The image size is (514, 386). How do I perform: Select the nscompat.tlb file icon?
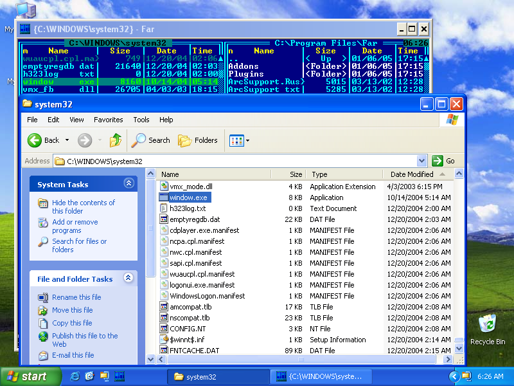tap(164, 317)
